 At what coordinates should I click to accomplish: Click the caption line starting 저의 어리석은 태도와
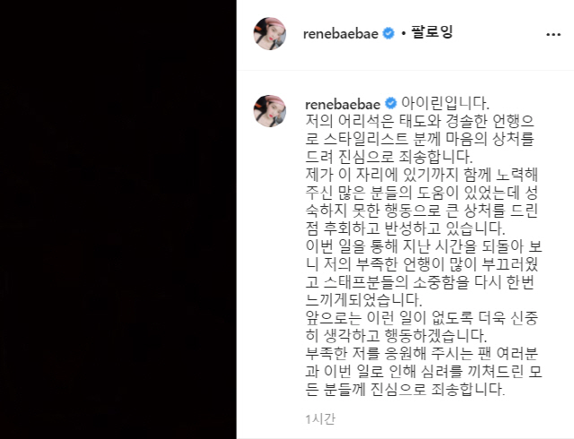pos(420,121)
